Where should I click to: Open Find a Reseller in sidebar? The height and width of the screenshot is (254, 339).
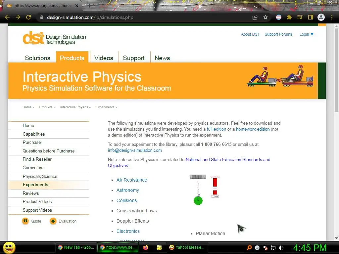[x=49, y=159]
